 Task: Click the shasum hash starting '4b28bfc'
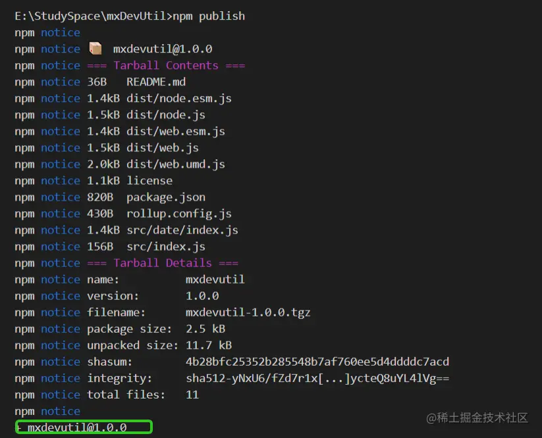(317, 362)
